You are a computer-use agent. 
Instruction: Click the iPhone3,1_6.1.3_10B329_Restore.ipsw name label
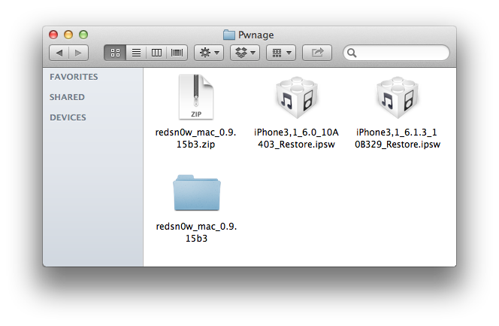[x=397, y=139]
